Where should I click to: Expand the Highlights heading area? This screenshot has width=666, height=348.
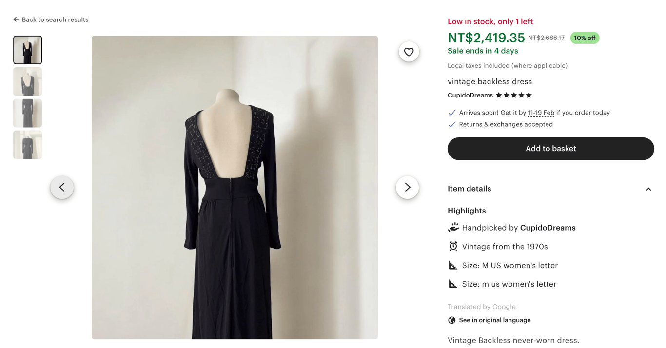click(x=466, y=211)
